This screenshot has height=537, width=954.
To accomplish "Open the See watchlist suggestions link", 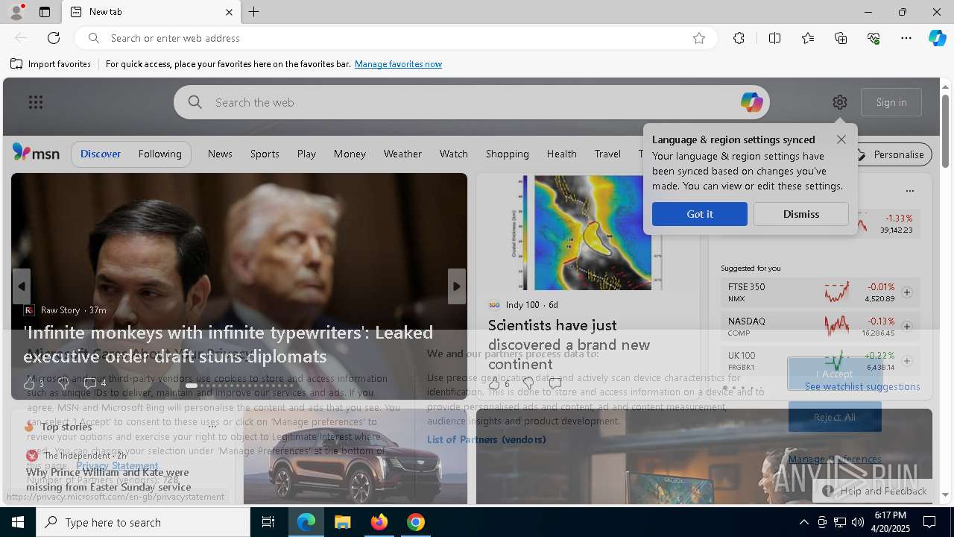I will (x=862, y=386).
